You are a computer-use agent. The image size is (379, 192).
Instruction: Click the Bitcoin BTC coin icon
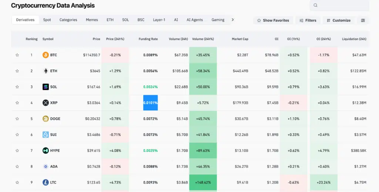[46, 55]
